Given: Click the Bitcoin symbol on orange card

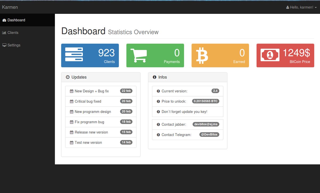Looking at the screenshot, I should [202, 56].
